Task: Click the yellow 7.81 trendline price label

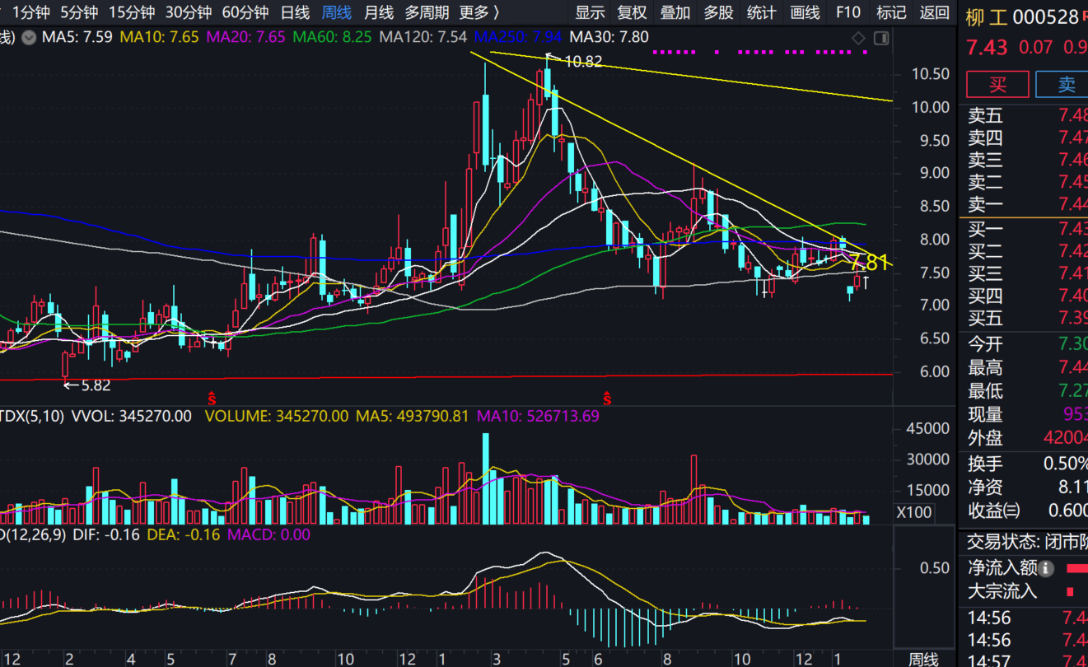Action: pos(871,263)
